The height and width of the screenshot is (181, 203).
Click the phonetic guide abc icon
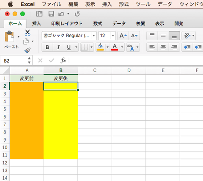pyautogui.click(x=130, y=47)
